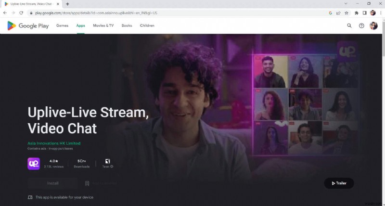The height and width of the screenshot is (206, 385).
Task: Click the Uplive app icon
Action: coord(34,164)
